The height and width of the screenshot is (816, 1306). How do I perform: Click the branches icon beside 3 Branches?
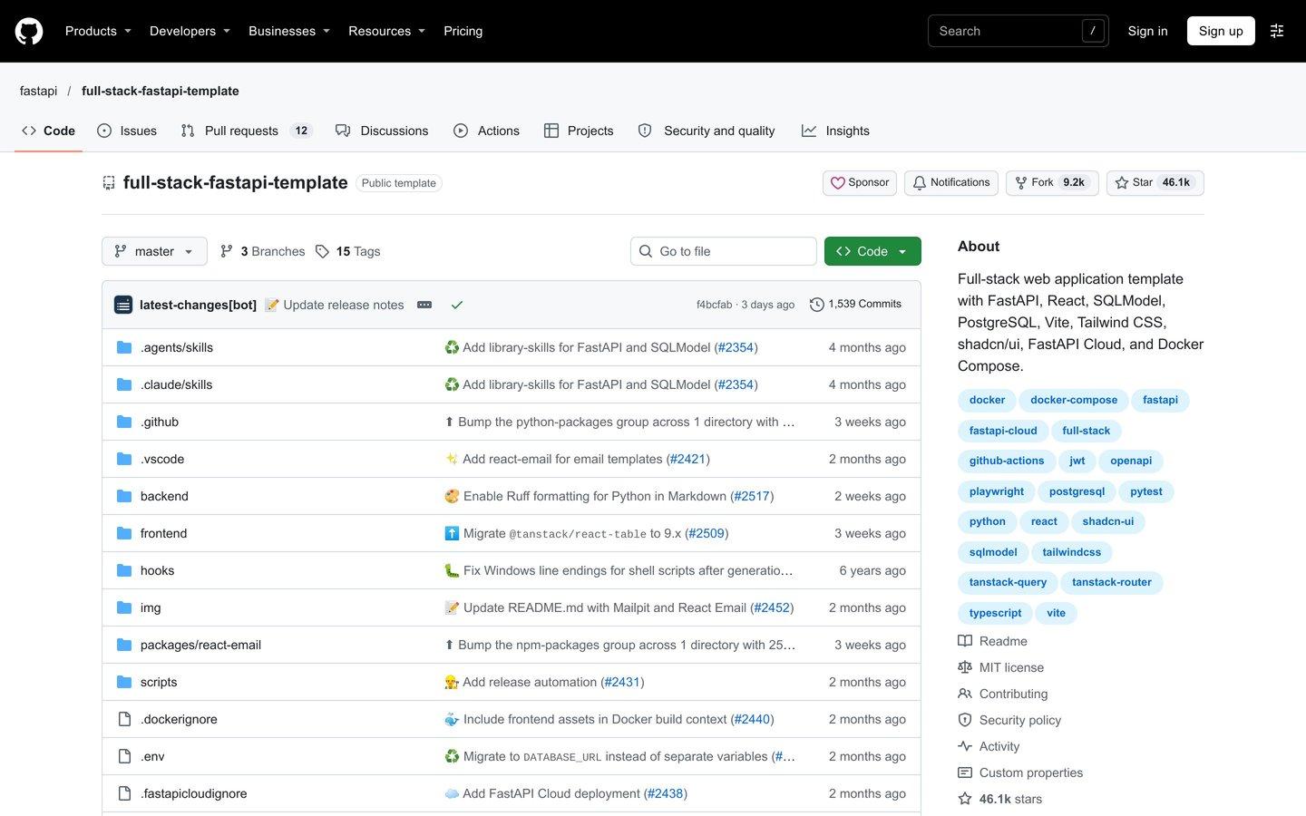227,251
